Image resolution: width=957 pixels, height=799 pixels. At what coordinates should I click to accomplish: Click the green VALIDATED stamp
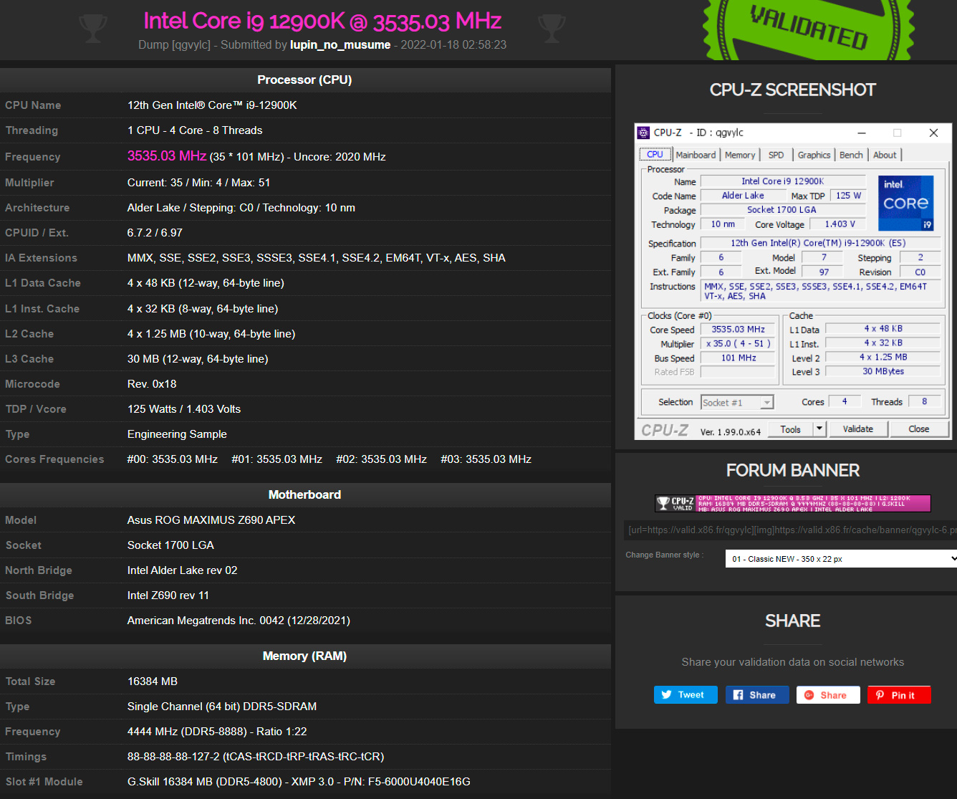coord(809,29)
